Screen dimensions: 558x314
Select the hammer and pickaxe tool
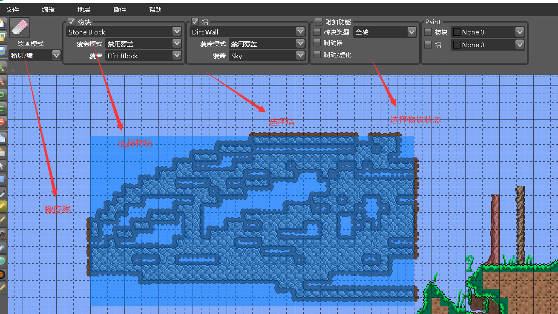(3, 233)
